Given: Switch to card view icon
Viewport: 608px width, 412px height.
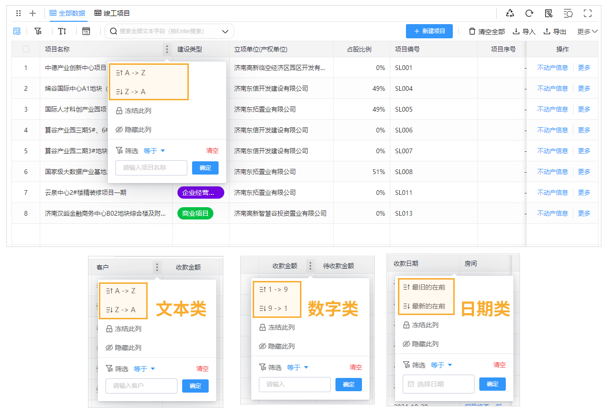Looking at the screenshot, I should click(87, 31).
